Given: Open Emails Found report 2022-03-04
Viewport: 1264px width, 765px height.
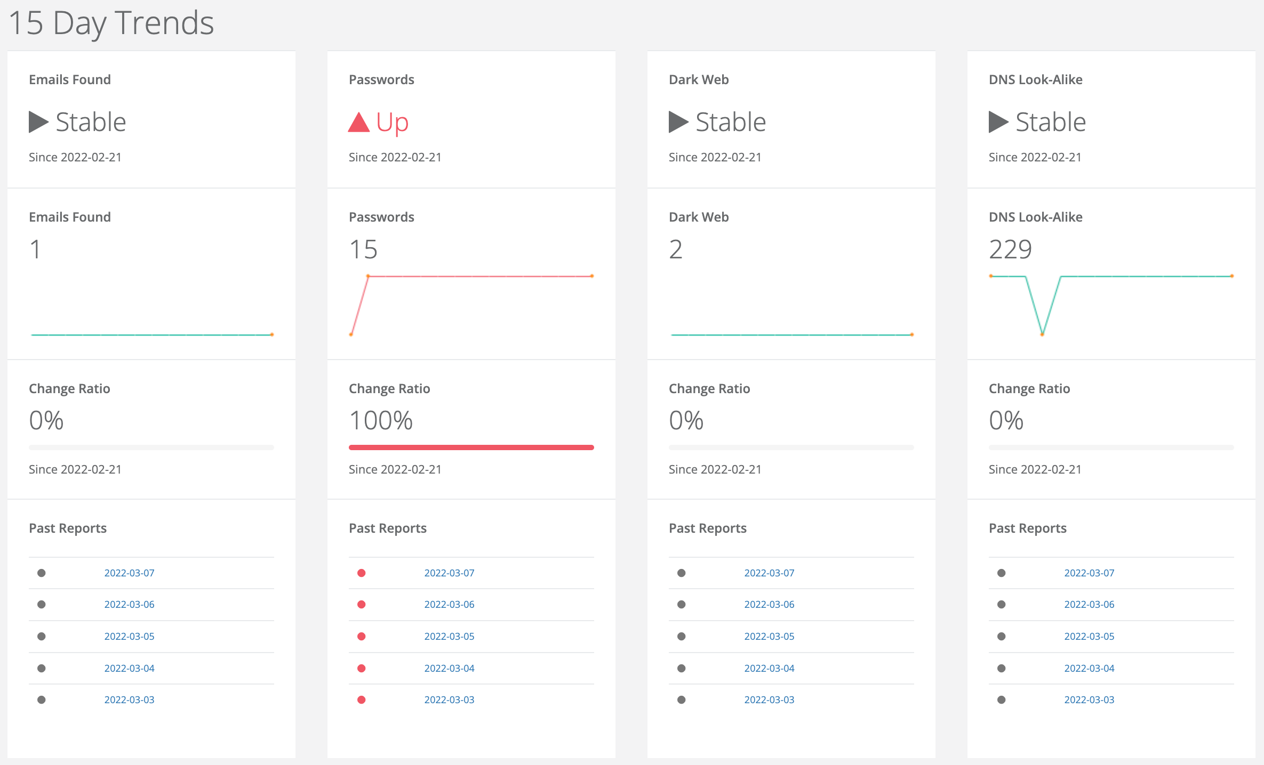Looking at the screenshot, I should [x=130, y=668].
